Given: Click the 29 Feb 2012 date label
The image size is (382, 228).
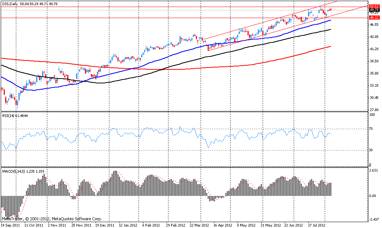Looking at the screenshot, I should 176,225.
